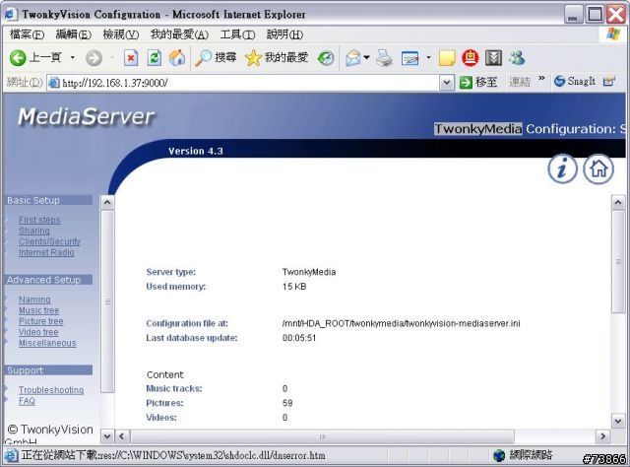Viewport: 630px width, 467px height.
Task: Click the yellow note toolbar icon
Action: pyautogui.click(x=447, y=58)
